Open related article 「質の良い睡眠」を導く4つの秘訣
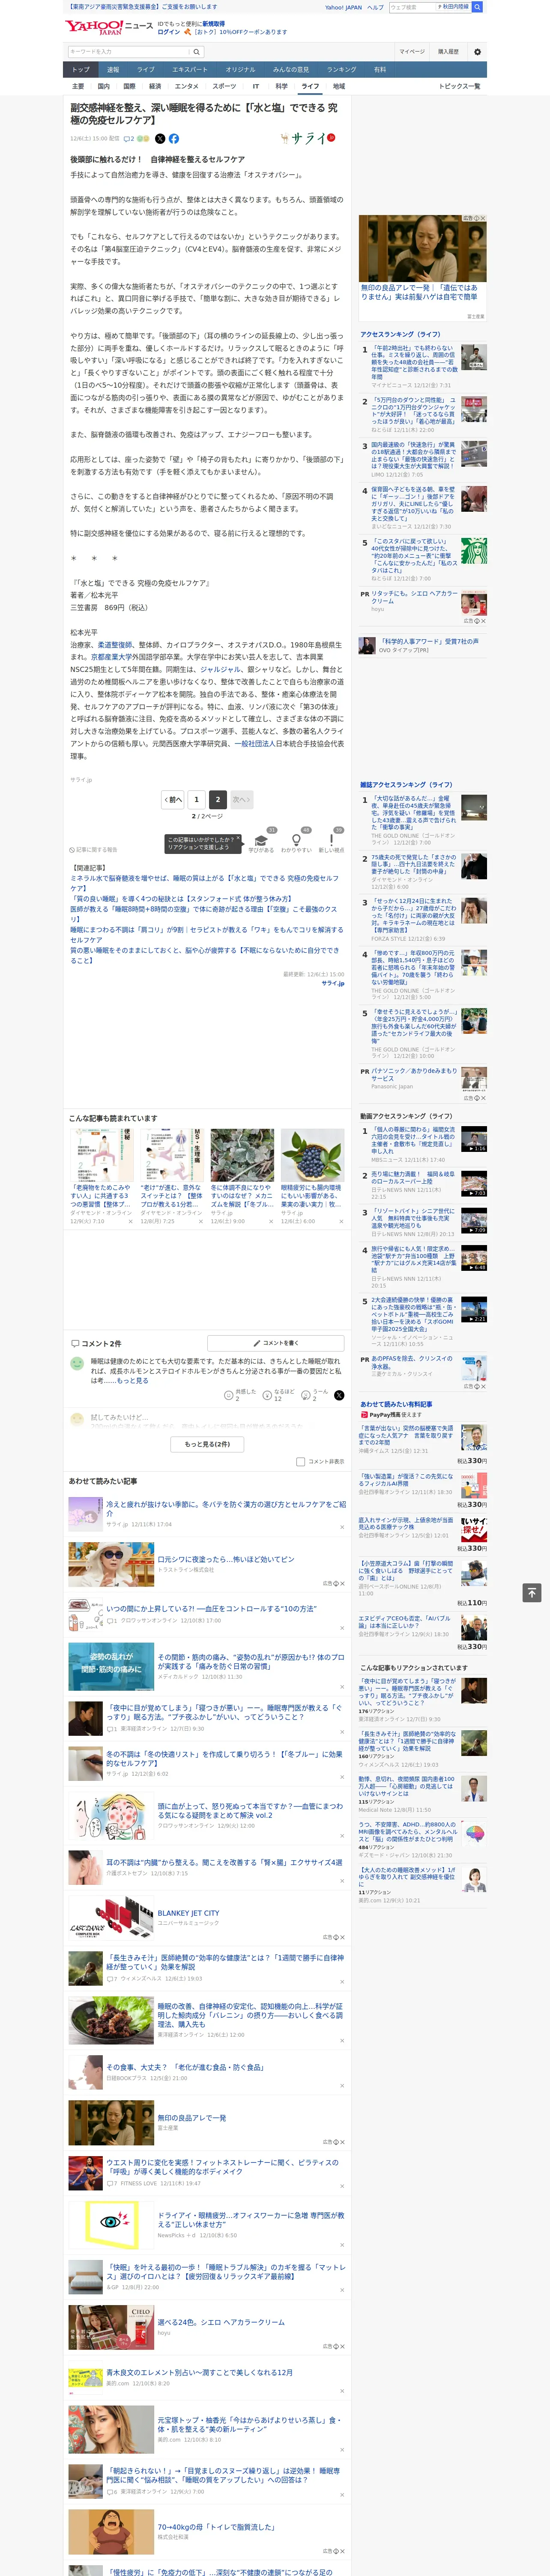This screenshot has width=550, height=2576. coord(181,898)
